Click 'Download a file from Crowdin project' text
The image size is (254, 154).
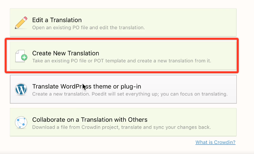(x=76, y=127)
